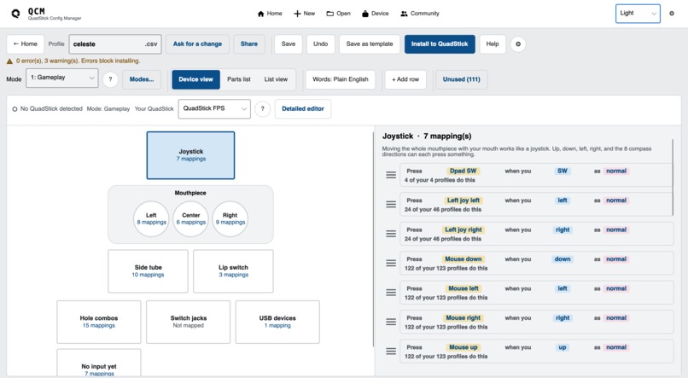The image size is (688, 378).
Task: Open the Modes... button
Action: [142, 79]
